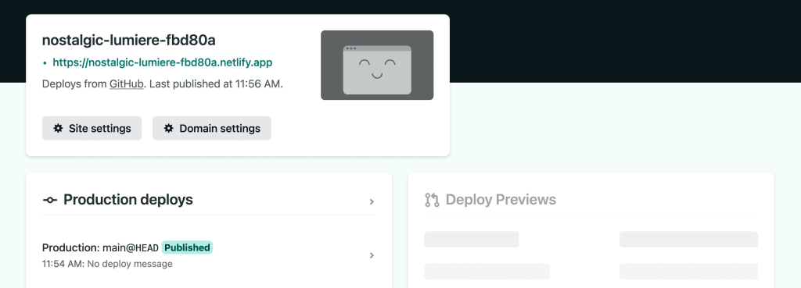Click the Production deploys commit icon
801x288 pixels.
[x=49, y=200]
